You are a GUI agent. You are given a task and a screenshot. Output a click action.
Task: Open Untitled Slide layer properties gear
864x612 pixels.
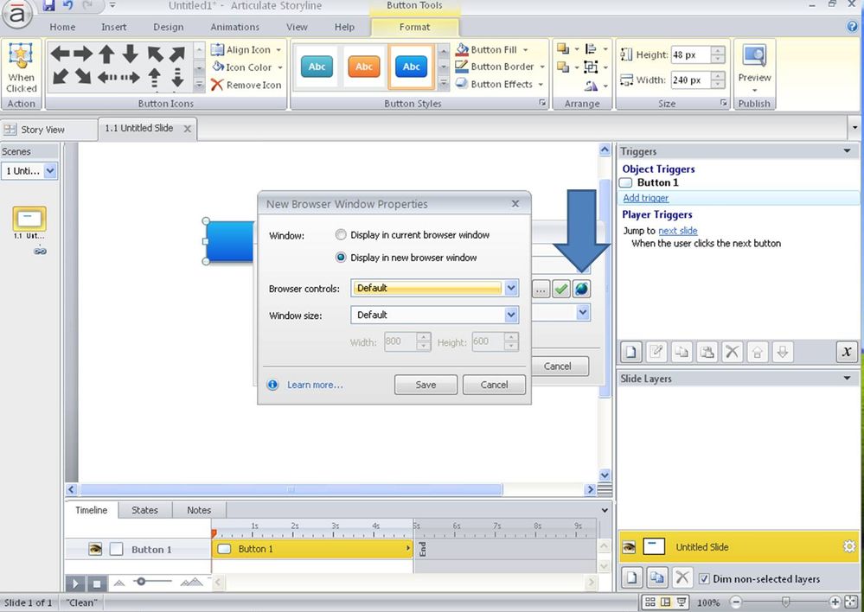(849, 546)
